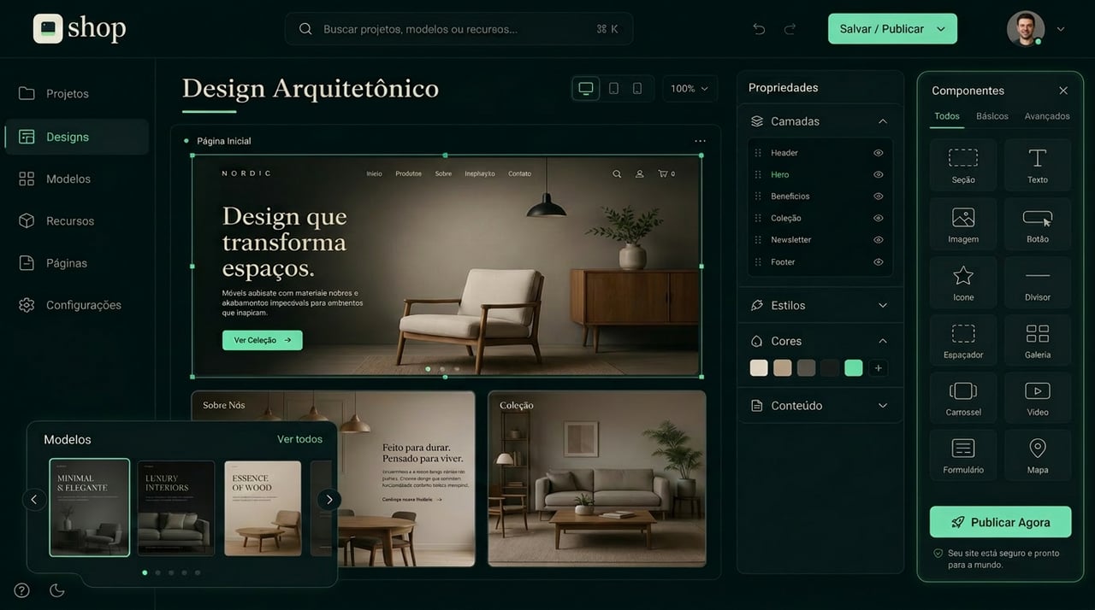Viewport: 1095px width, 610px height.
Task: Expand the Conteúdo section
Action: [883, 406]
